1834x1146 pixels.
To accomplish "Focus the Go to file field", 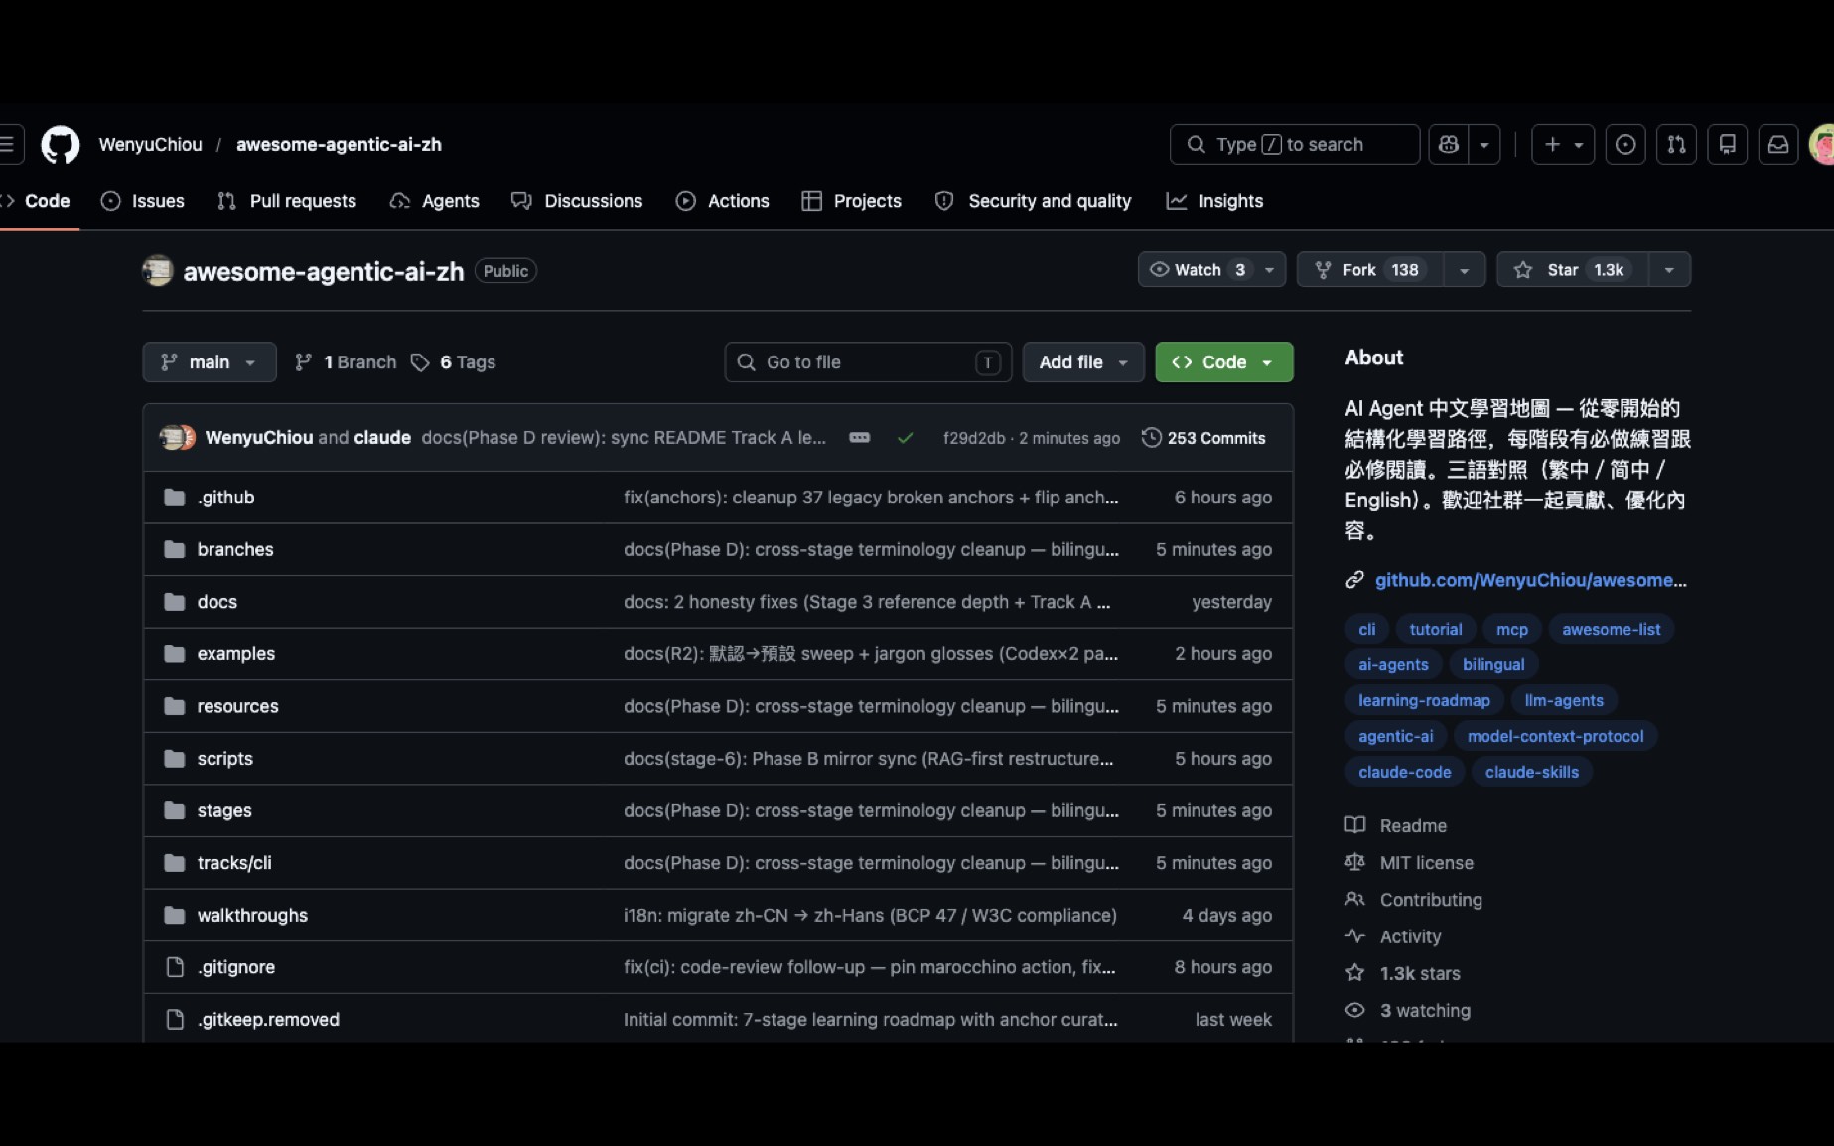I will [x=869, y=362].
